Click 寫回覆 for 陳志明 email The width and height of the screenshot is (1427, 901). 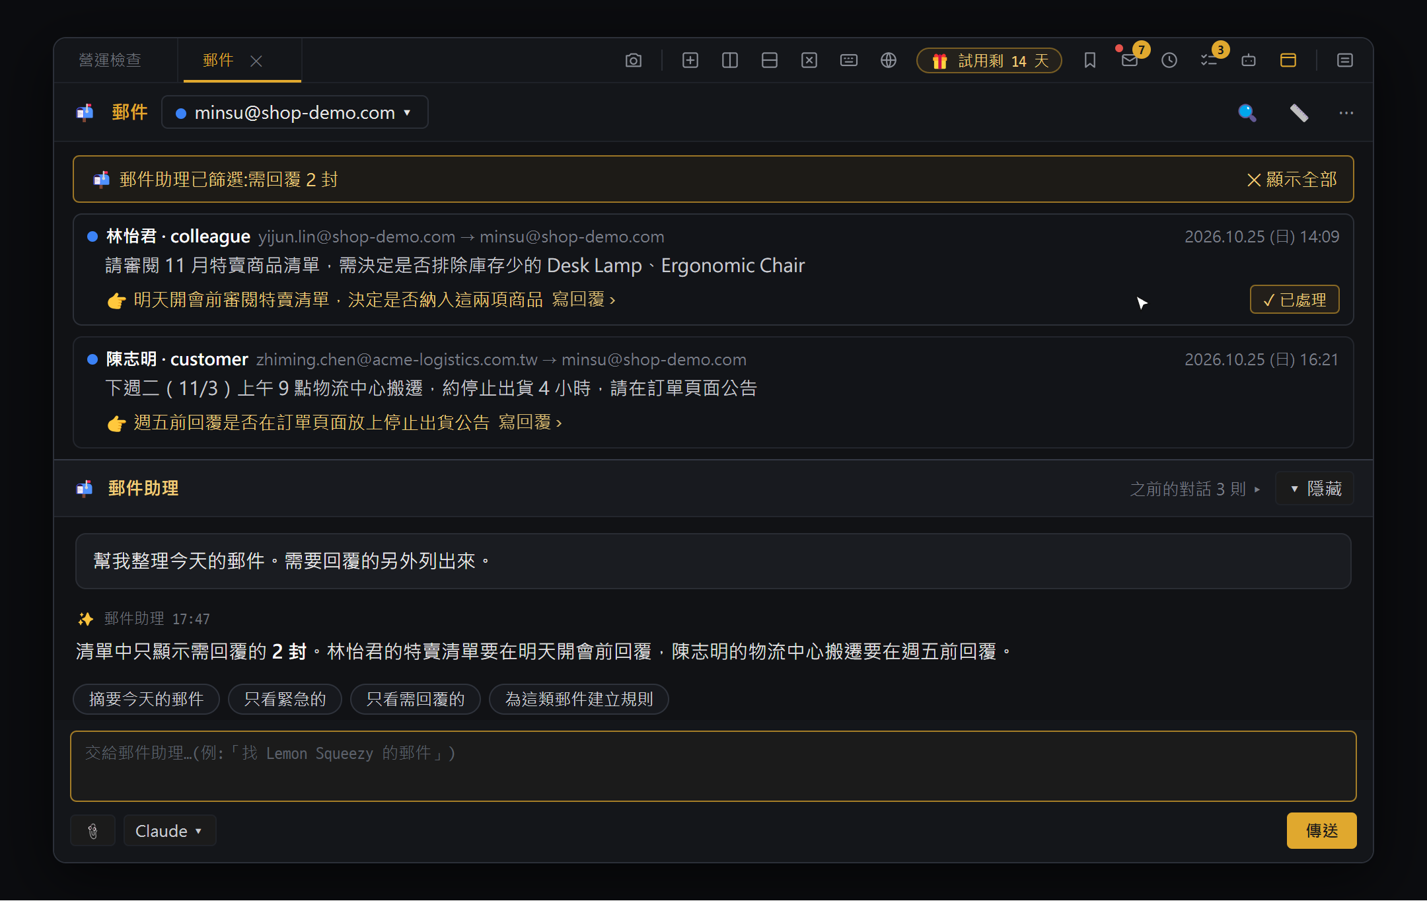point(530,423)
